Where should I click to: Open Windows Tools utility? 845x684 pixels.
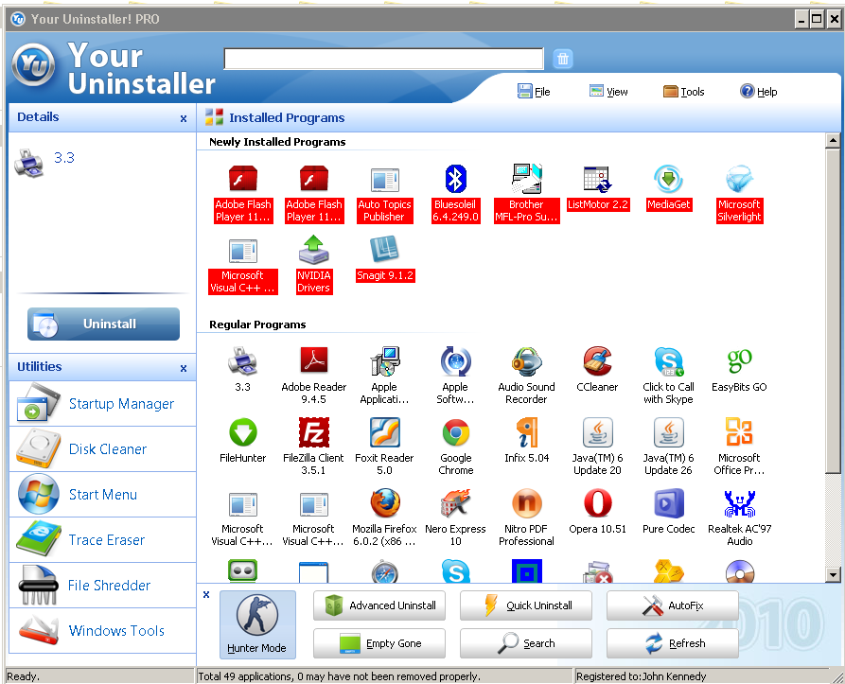pyautogui.click(x=102, y=631)
